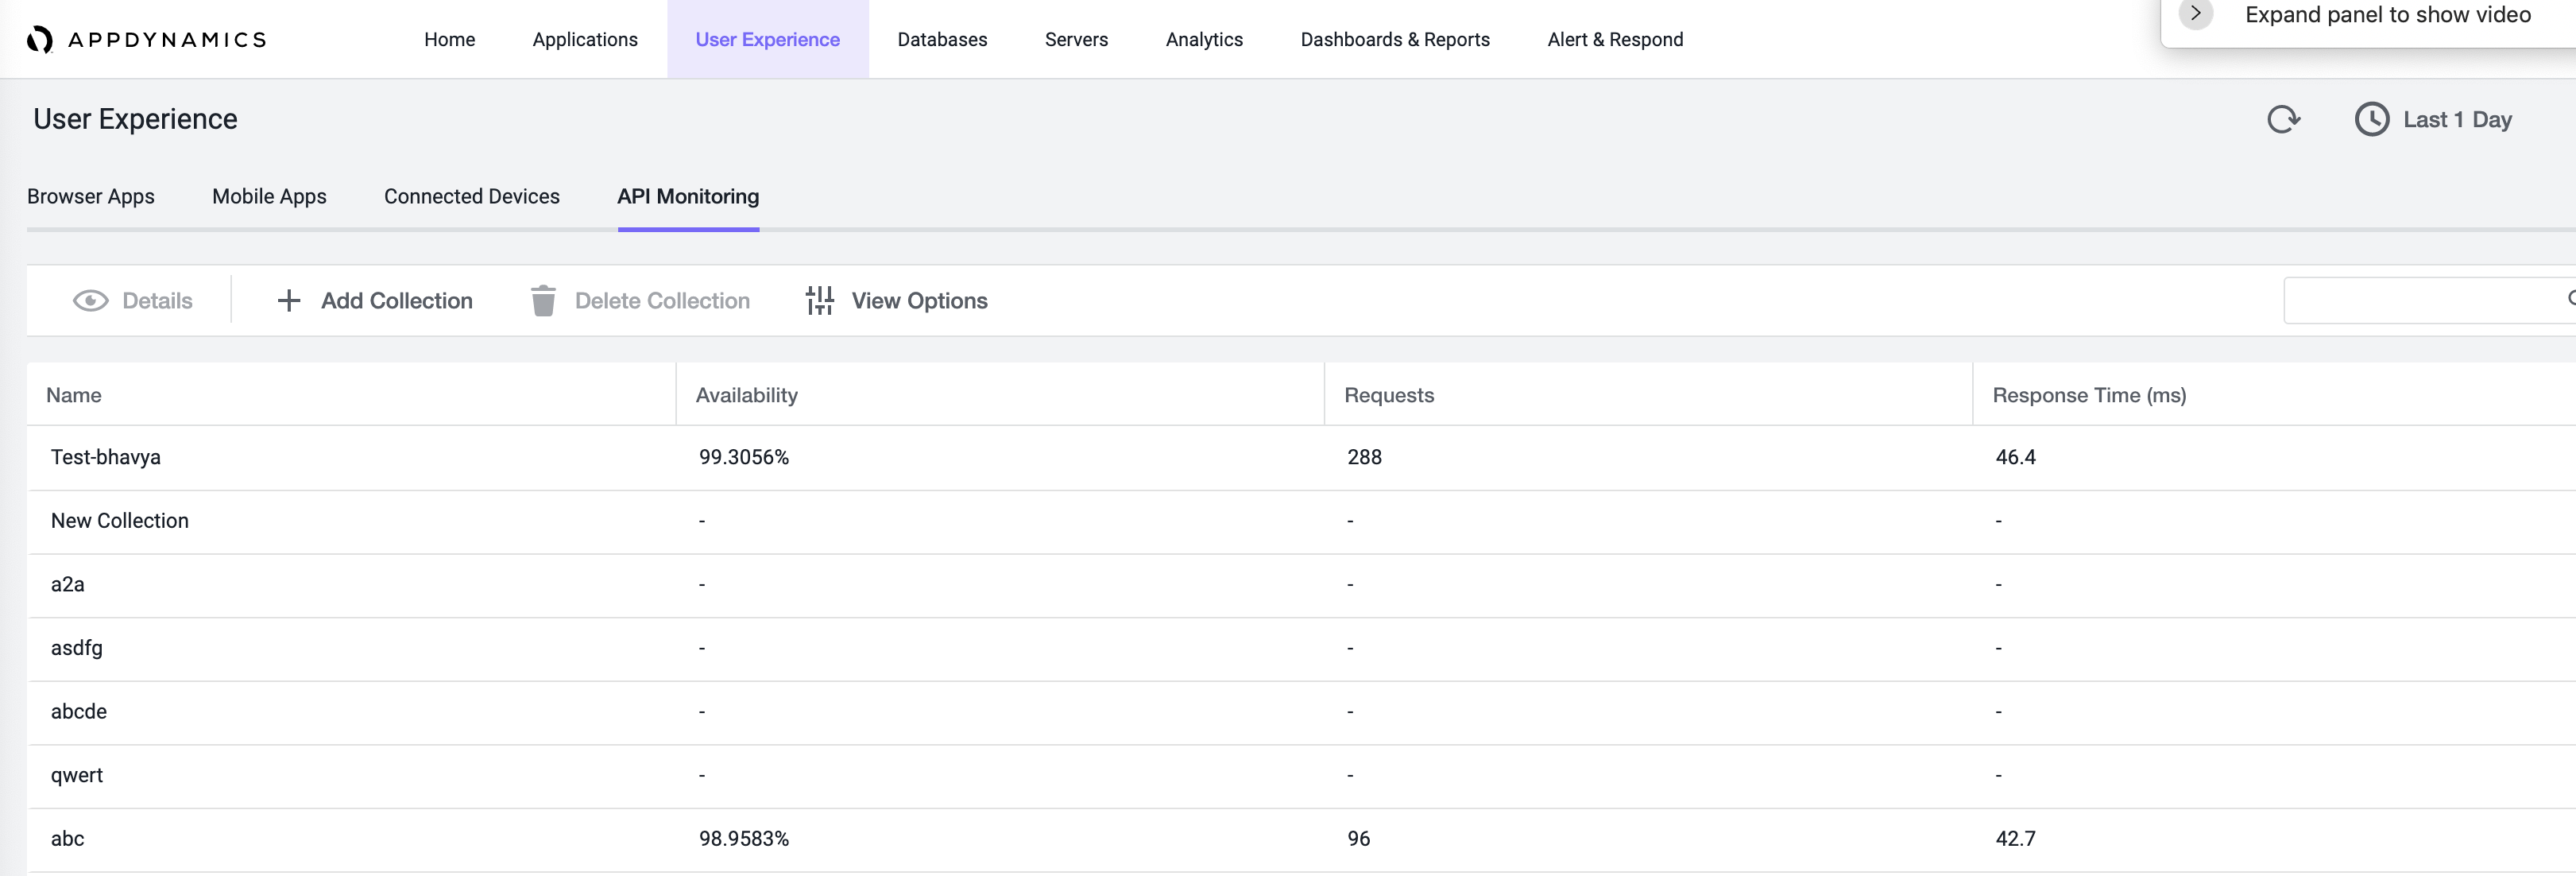This screenshot has height=876, width=2576.
Task: Click the refresh icon near Last 1 Day
Action: (x=2283, y=119)
